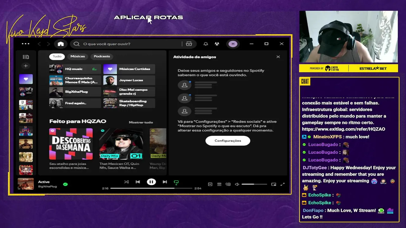Open the Churrasquinho Menos É Mais card

[75, 80]
